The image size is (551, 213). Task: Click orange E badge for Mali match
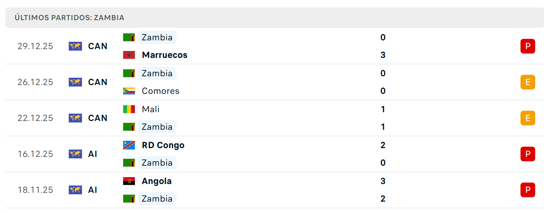pyautogui.click(x=528, y=118)
